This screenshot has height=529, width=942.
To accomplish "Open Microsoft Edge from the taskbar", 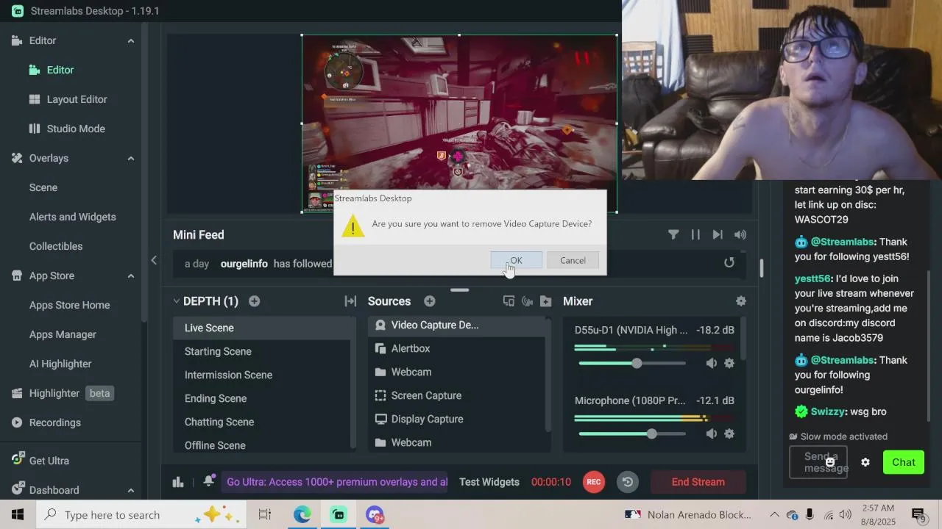I will pos(302,514).
